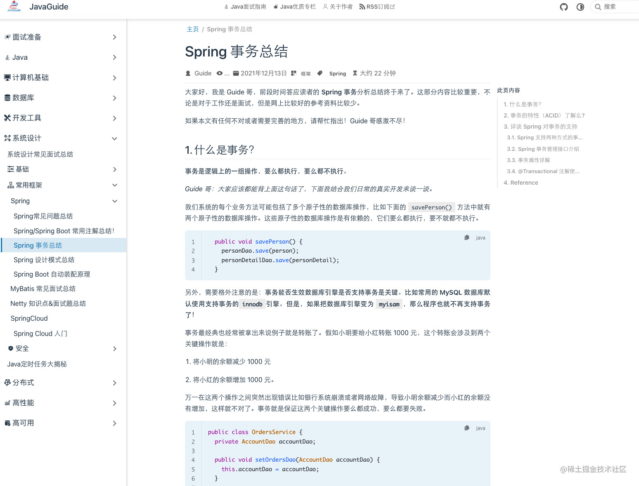Viewport: 639px width, 486px height.
Task: Click the author person icon beside Guide
Action: pos(188,73)
